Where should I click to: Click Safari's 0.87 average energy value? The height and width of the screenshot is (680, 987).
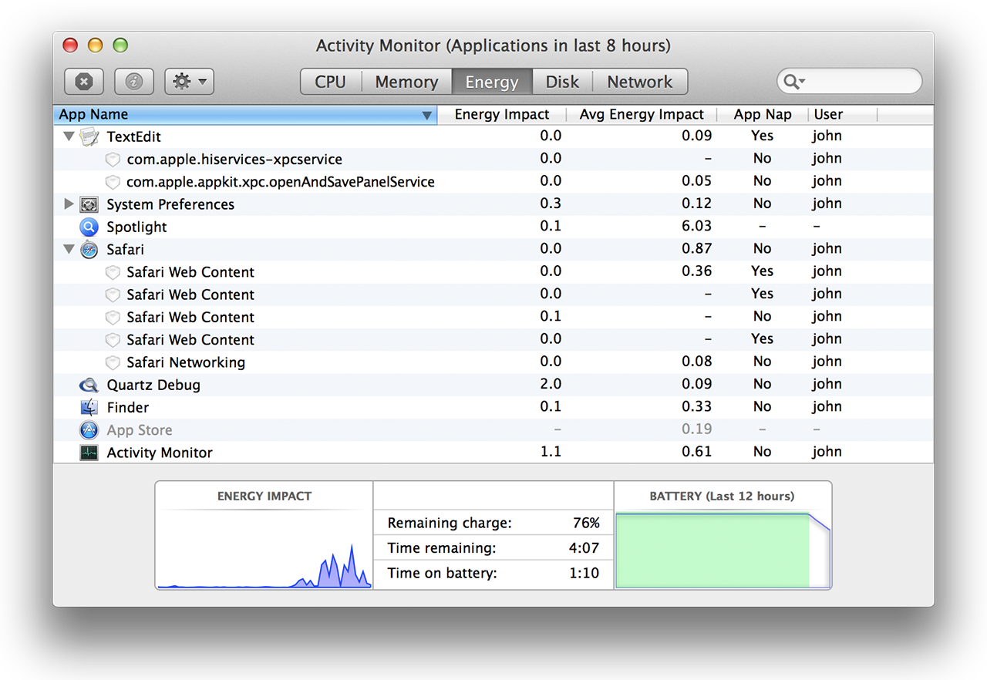coord(697,248)
